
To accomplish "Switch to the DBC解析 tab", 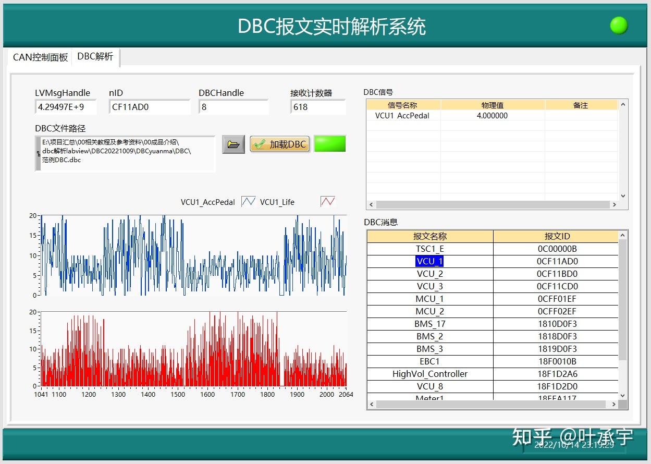I will (x=95, y=57).
